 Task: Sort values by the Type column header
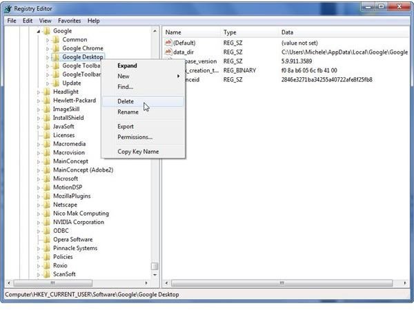pyautogui.click(x=250, y=32)
